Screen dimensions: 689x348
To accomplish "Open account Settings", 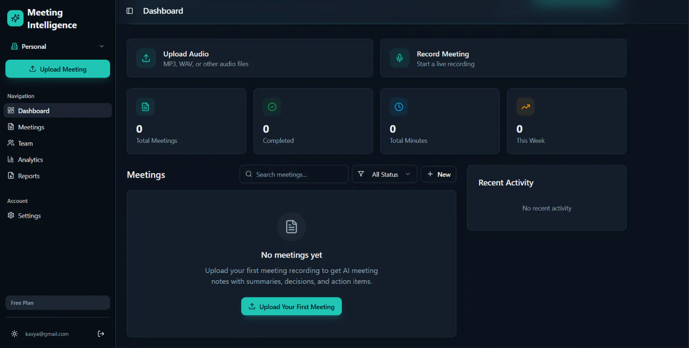I will click(x=57, y=216).
